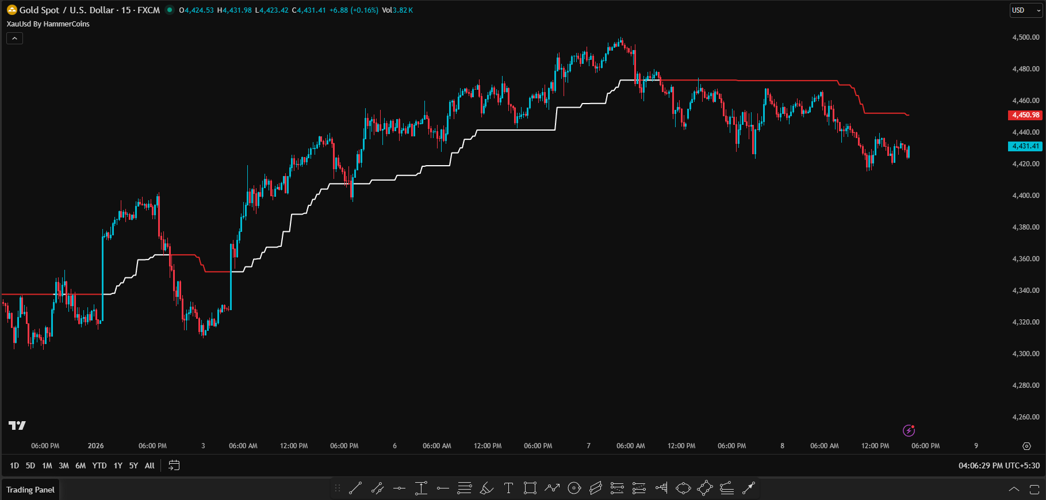The image size is (1046, 500).
Task: Set range to 5Y
Action: point(133,465)
